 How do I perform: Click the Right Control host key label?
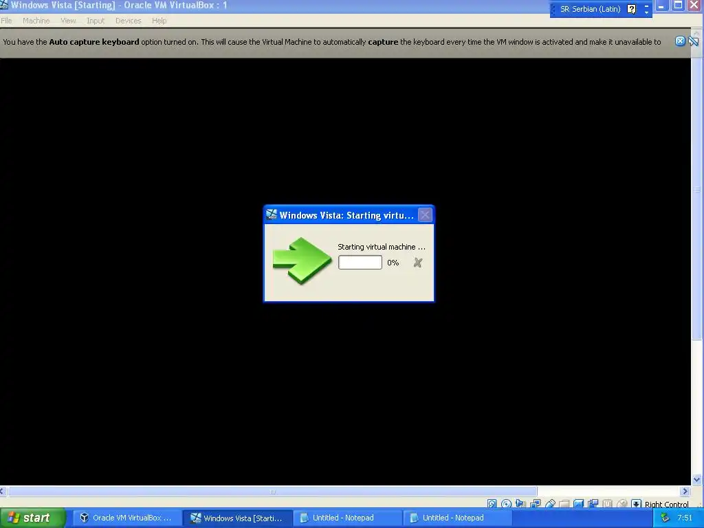tap(666, 504)
